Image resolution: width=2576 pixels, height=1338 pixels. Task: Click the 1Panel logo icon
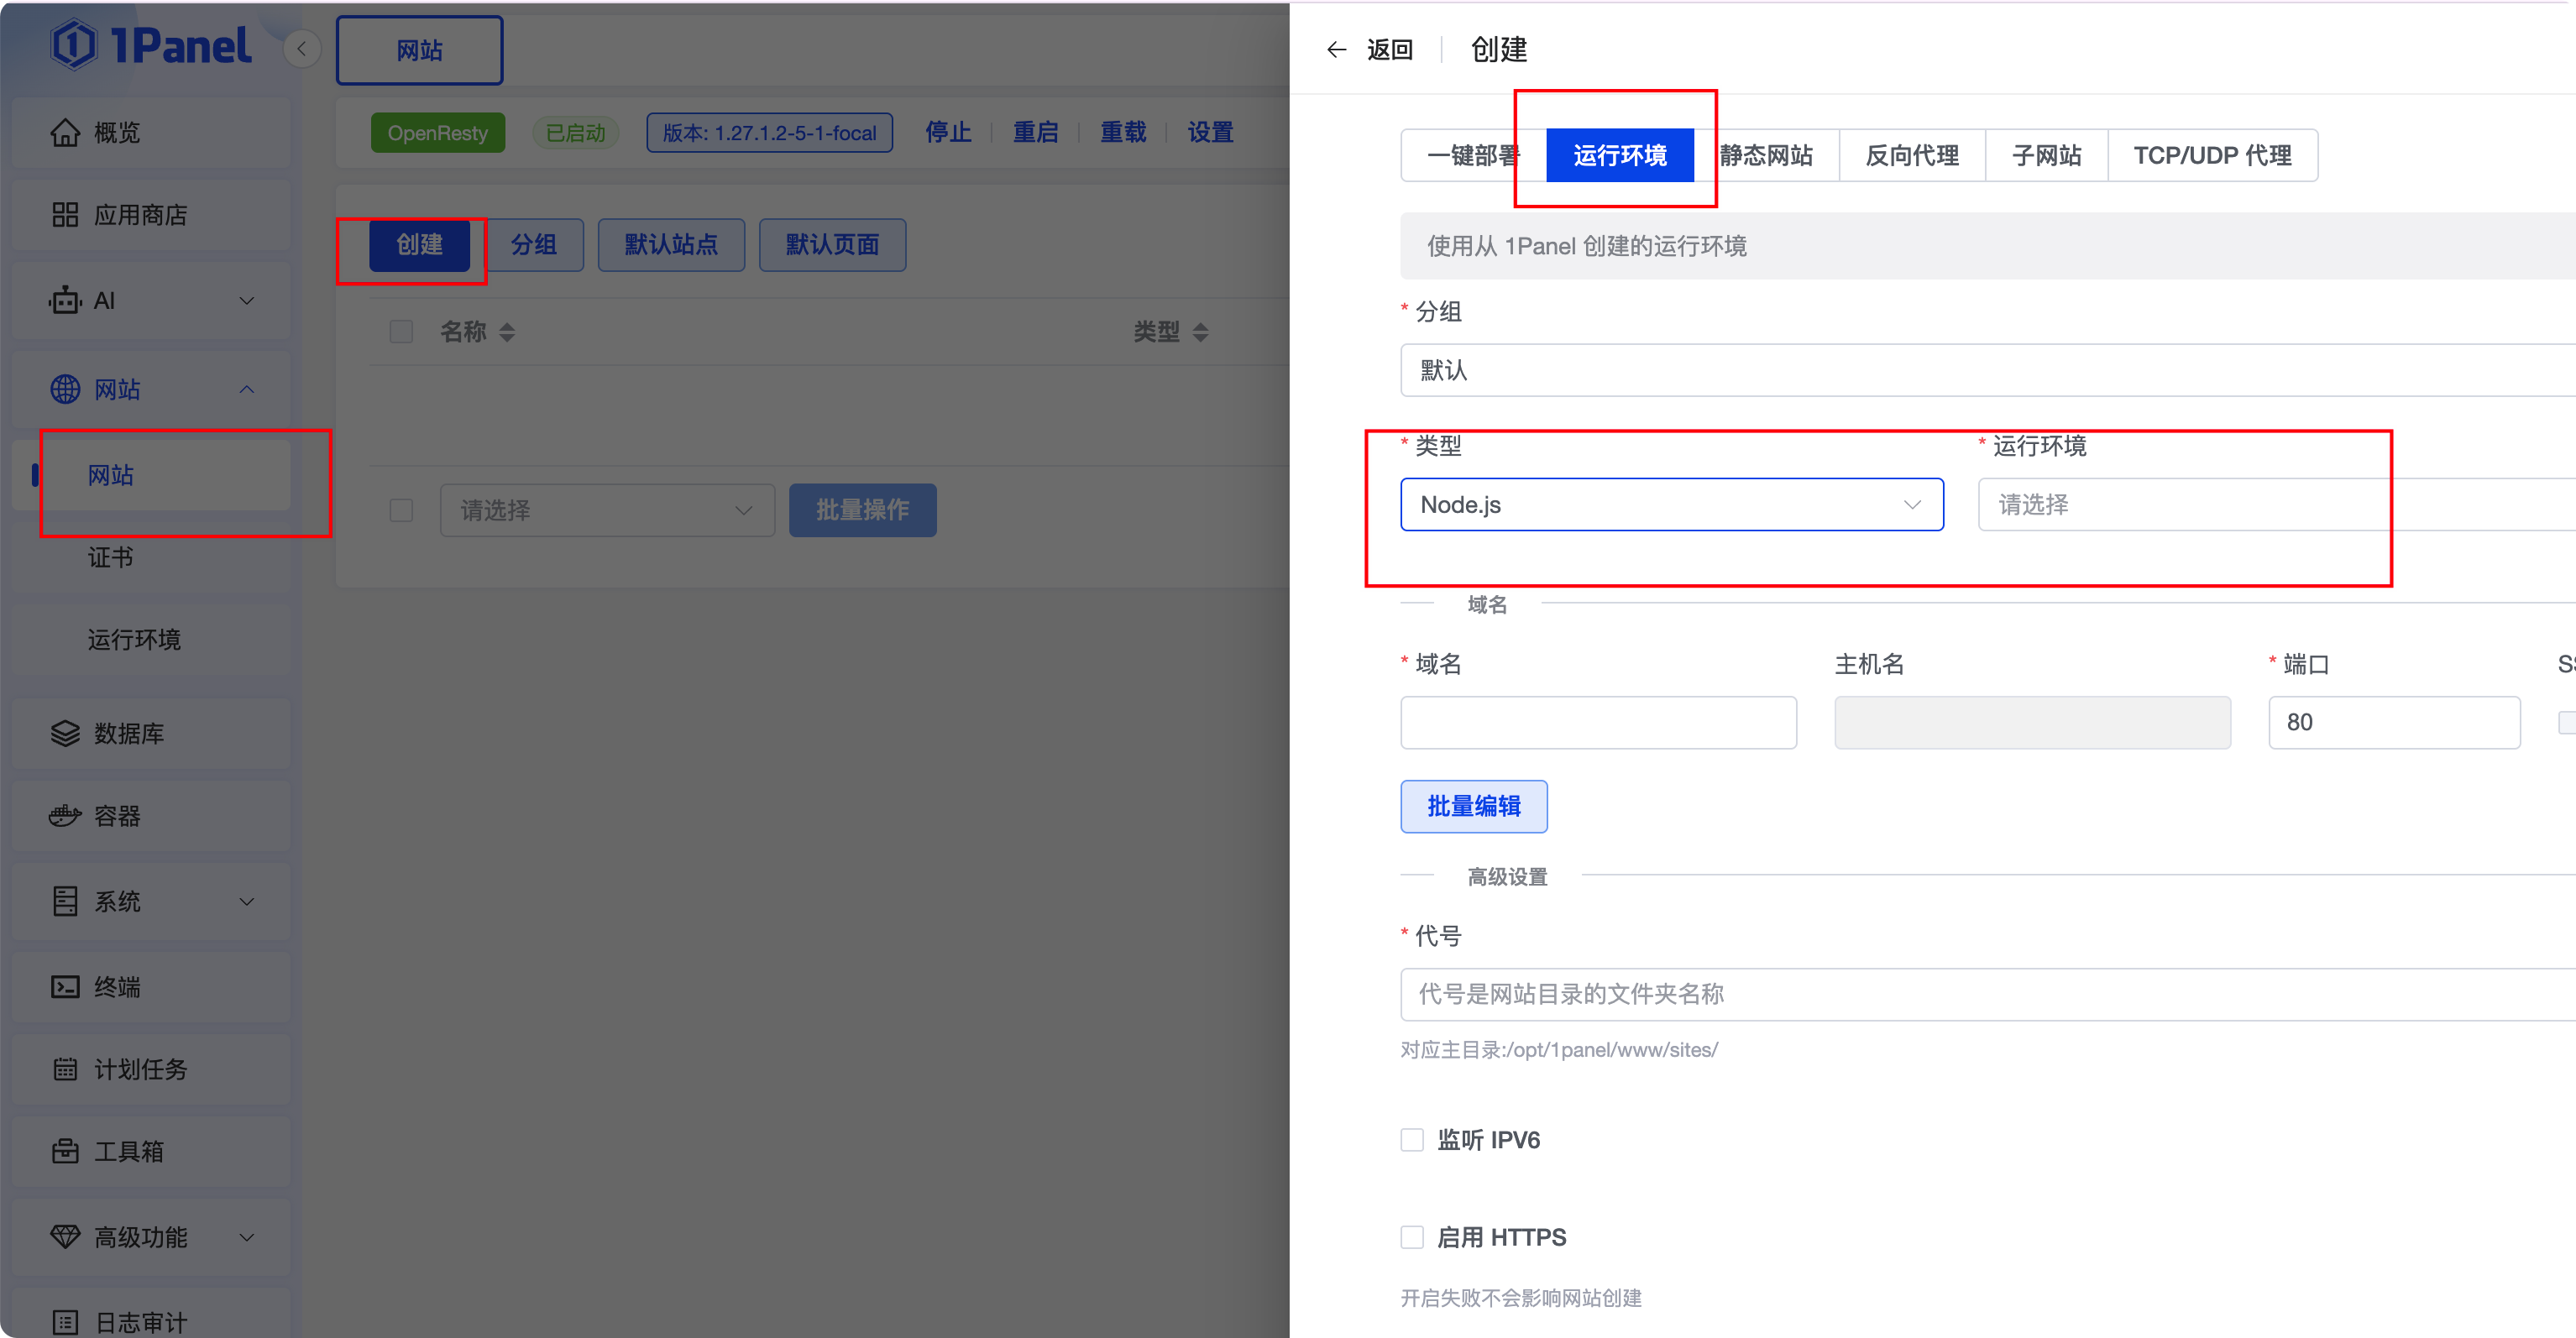click(74, 46)
